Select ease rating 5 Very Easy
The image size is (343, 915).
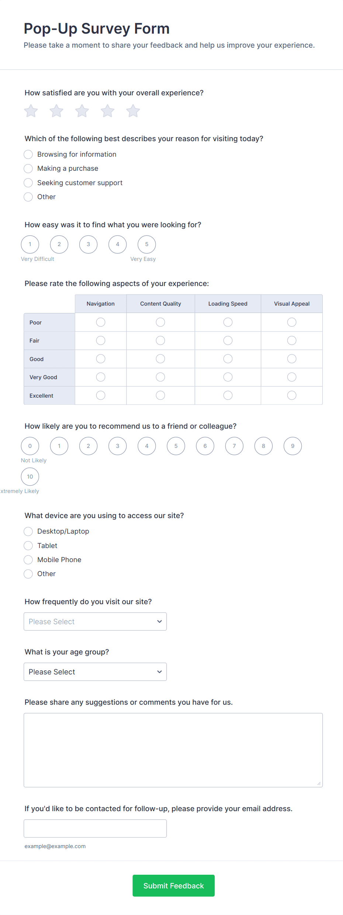click(x=147, y=244)
